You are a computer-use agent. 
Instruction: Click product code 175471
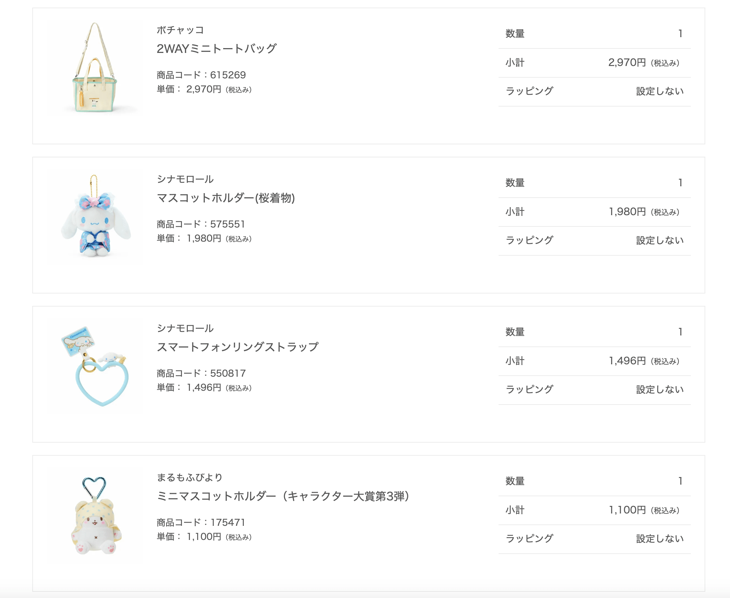pyautogui.click(x=228, y=522)
